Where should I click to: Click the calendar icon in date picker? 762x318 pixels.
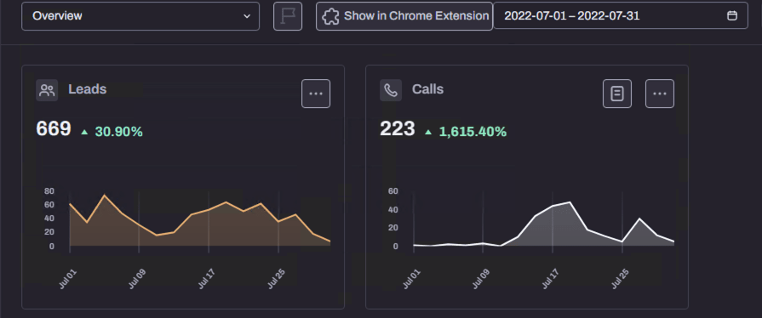point(732,15)
